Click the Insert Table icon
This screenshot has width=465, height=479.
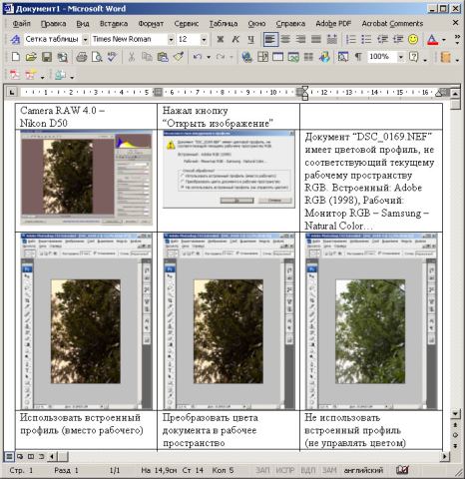pyautogui.click(x=278, y=57)
